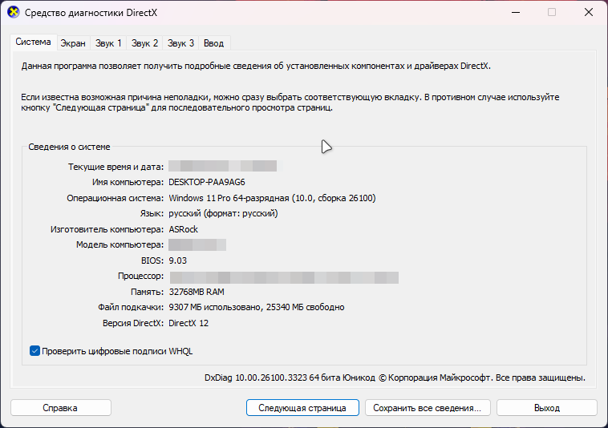This screenshot has height=428, width=608.
Task: Click the Имя компьютера label
Action: (x=128, y=182)
